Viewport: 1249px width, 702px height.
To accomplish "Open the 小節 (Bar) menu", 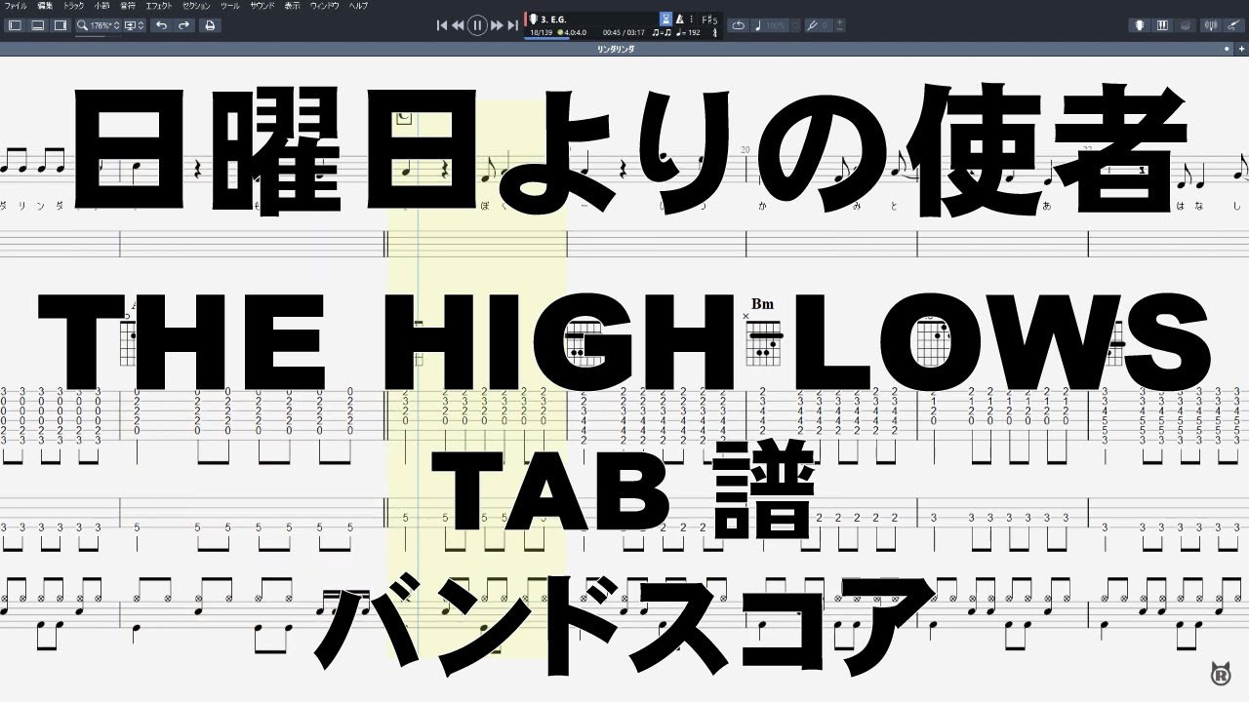I will click(x=101, y=6).
